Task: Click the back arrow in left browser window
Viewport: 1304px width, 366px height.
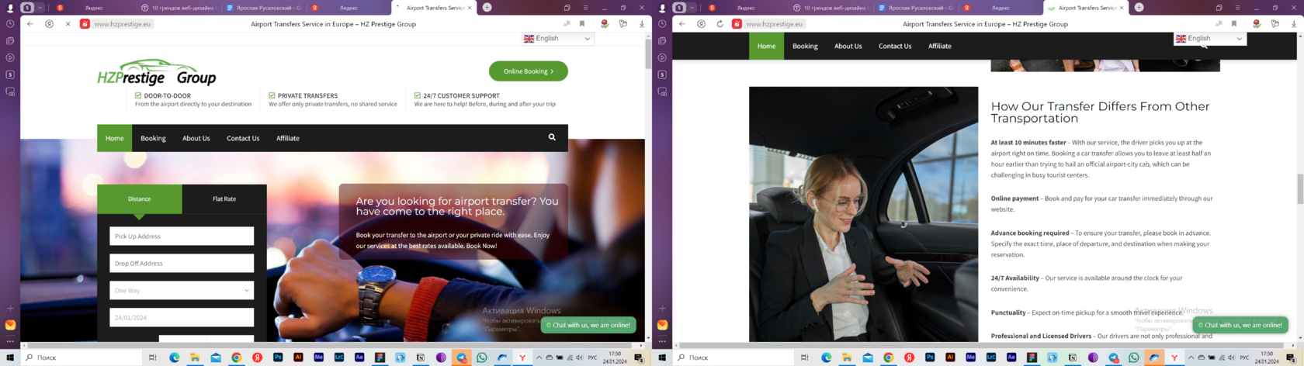Action: point(30,24)
